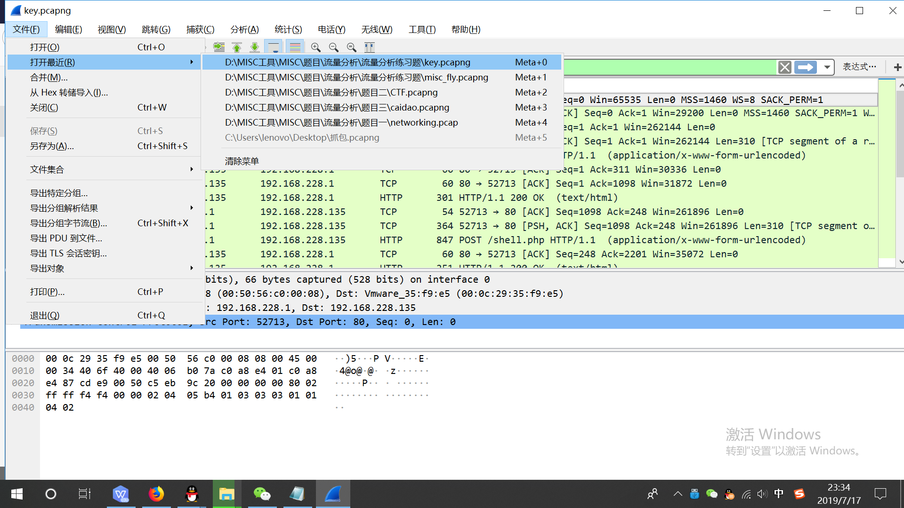The height and width of the screenshot is (508, 904).
Task: Apply display filter with arrow button
Action: point(806,67)
